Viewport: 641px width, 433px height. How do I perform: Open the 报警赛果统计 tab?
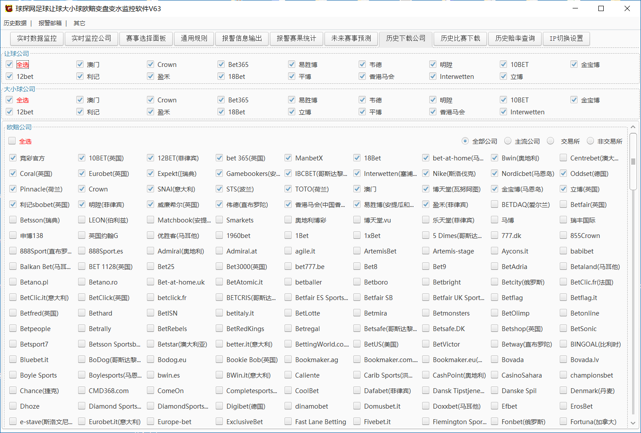[297, 39]
